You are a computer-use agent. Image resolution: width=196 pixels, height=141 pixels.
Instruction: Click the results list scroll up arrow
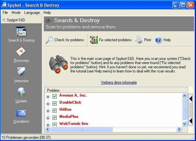pos(184,96)
